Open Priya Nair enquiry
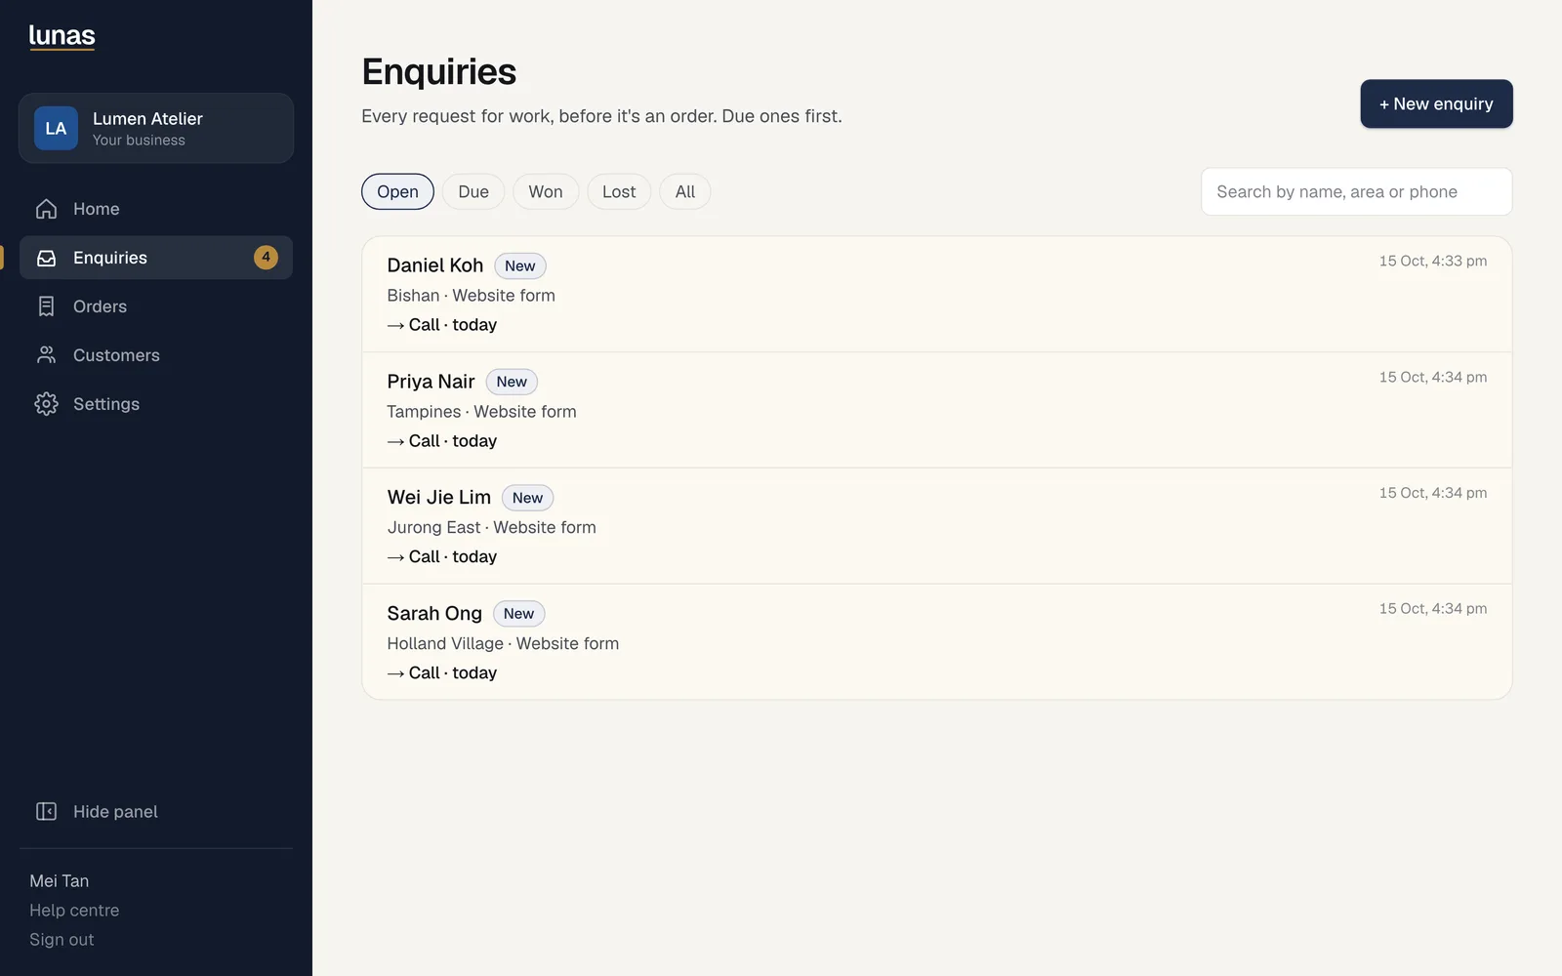The height and width of the screenshot is (976, 1562). point(937,410)
